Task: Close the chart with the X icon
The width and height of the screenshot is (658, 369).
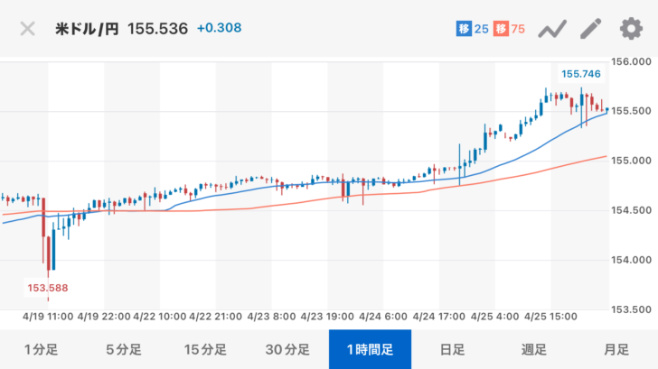Action: (x=28, y=29)
